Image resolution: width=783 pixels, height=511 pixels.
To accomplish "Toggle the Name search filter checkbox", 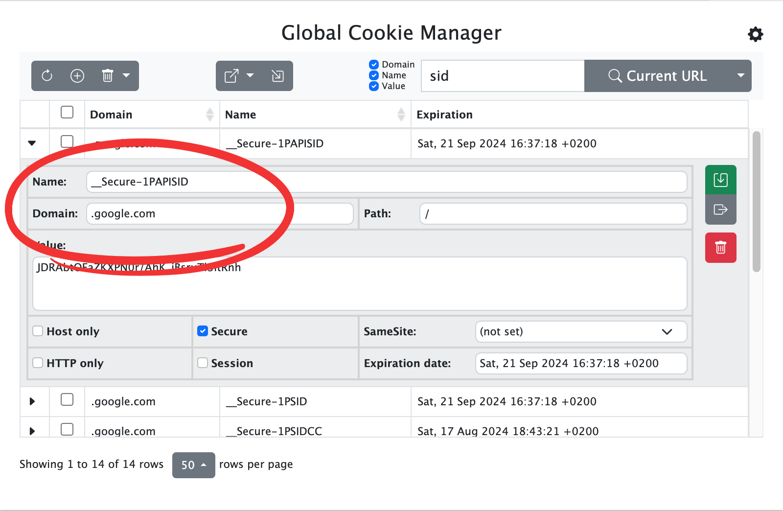I will tap(374, 75).
